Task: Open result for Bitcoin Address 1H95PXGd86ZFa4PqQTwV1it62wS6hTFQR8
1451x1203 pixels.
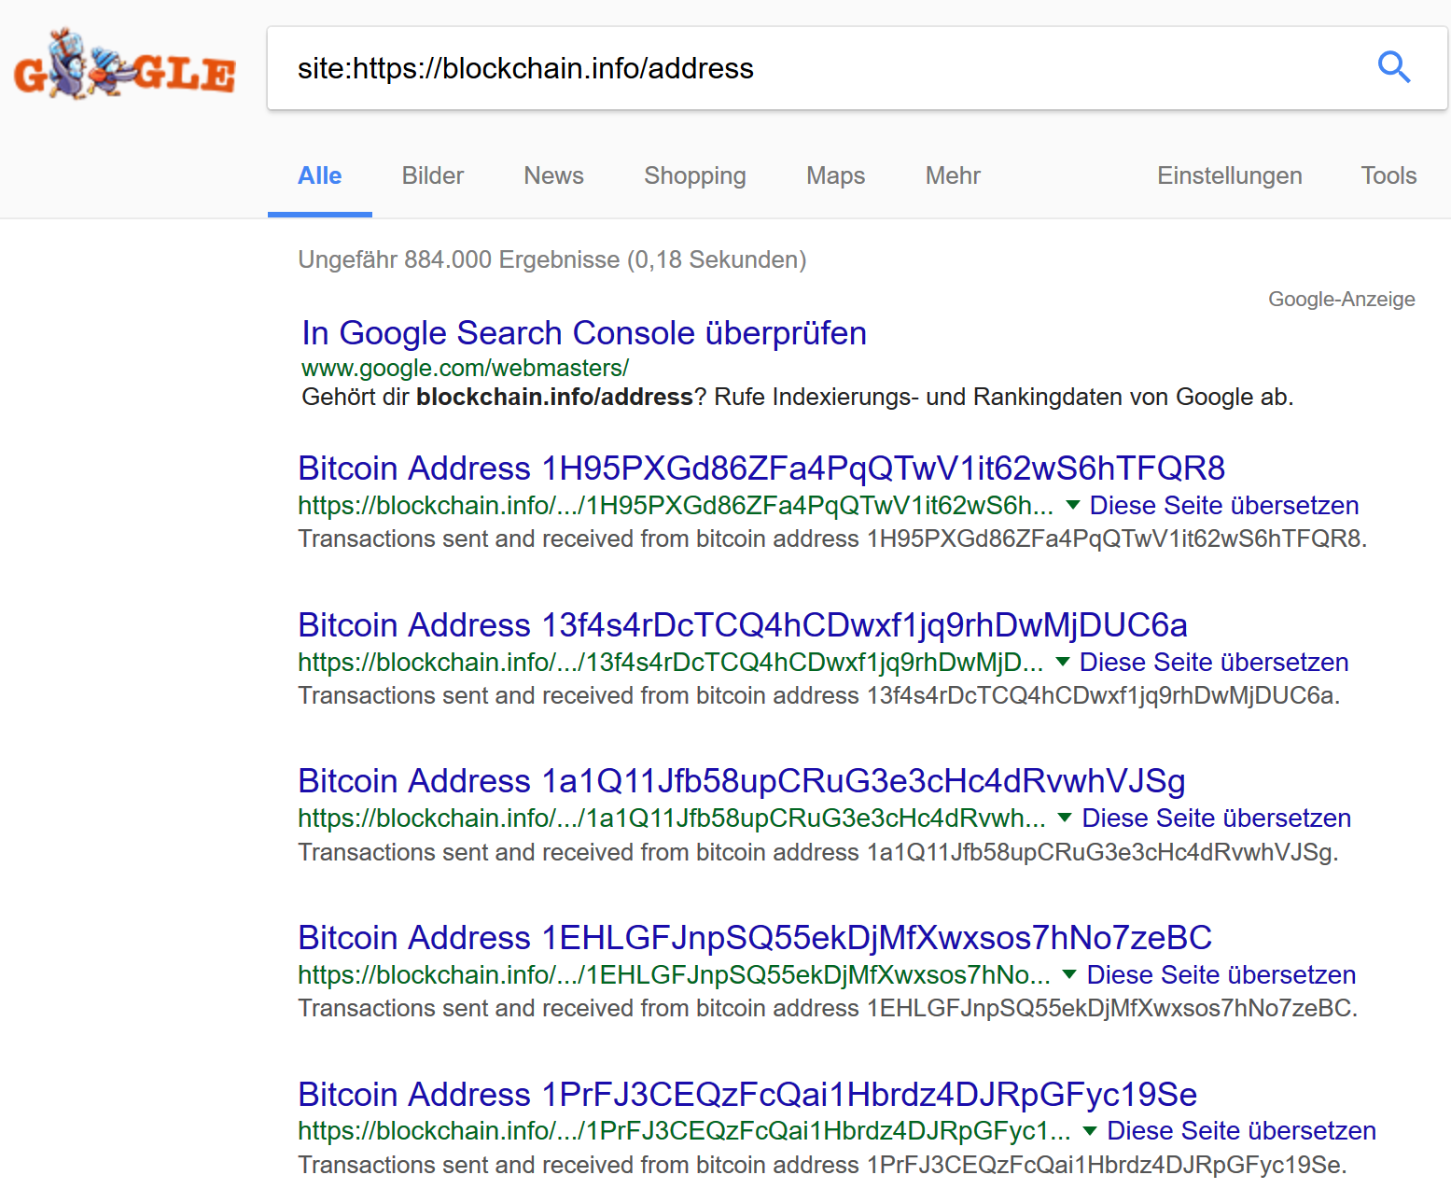Action: 760,469
